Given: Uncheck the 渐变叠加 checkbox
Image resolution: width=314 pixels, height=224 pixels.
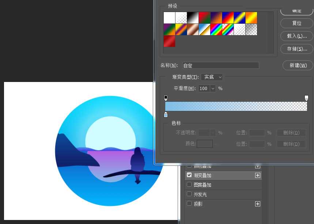Looking at the screenshot, I should (x=189, y=175).
